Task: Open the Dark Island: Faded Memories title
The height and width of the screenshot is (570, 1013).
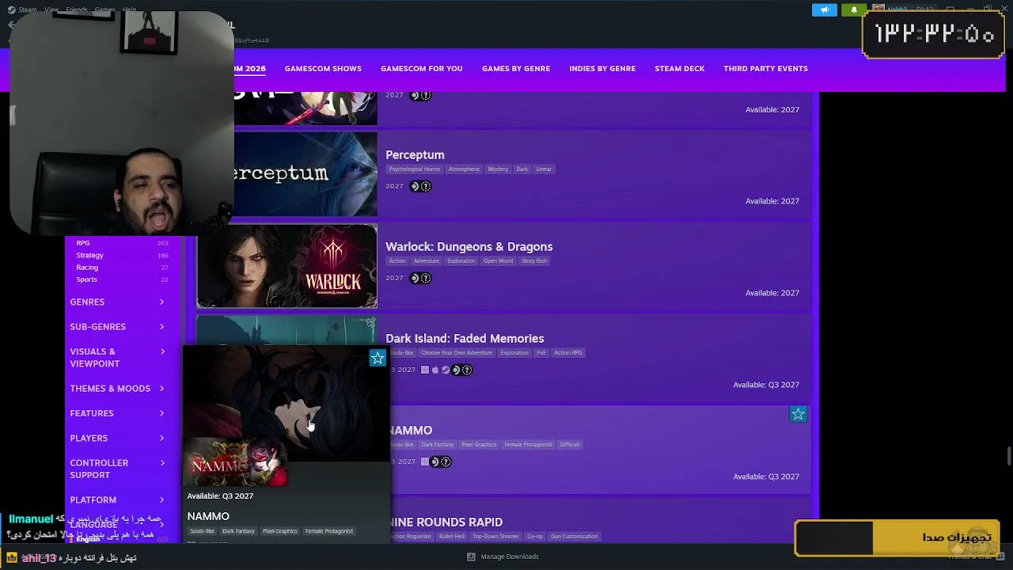Action: (x=465, y=339)
